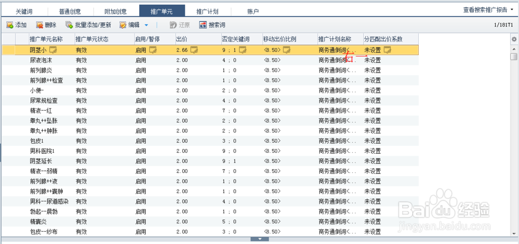Select the 包皮--纱布 row
The height and width of the screenshot is (244, 519).
210,232
